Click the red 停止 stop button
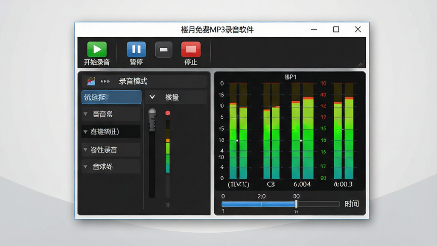This screenshot has width=437, height=246. [x=191, y=50]
